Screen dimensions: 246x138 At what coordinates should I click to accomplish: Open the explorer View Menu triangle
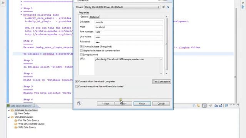(231, 105)
